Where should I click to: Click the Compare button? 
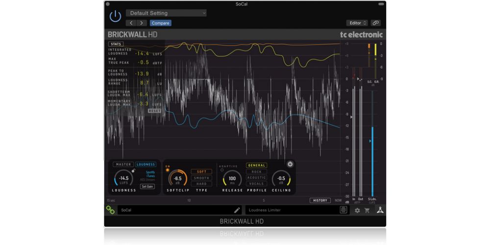point(161,23)
